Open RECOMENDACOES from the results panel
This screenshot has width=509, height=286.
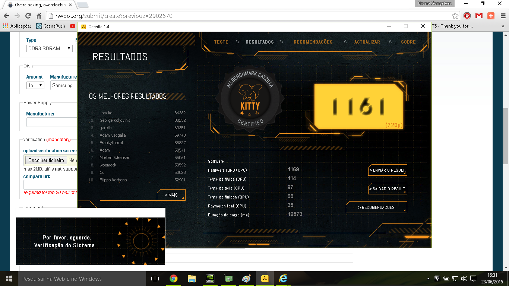click(x=376, y=207)
